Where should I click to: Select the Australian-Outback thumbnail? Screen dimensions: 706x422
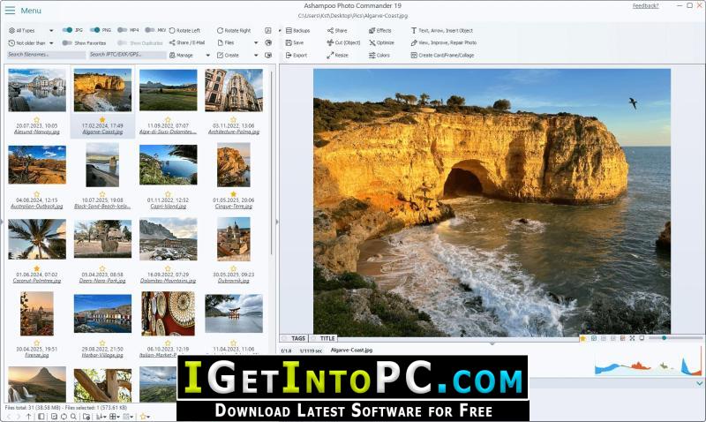coord(37,165)
